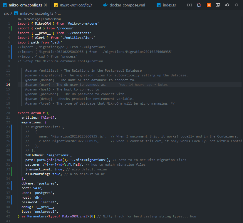Toggle GitLens file annotations with the first circle icon
Screen dimensions: 243x223
pyautogui.click(x=227, y=5)
